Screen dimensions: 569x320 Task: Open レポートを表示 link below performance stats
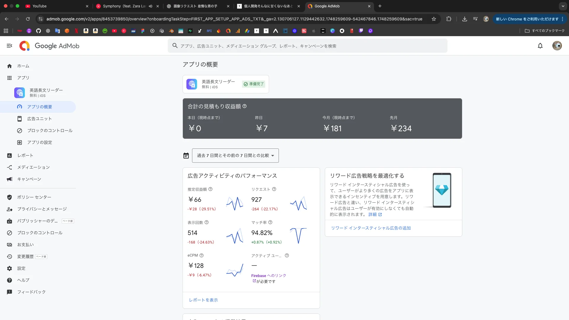pyautogui.click(x=203, y=300)
